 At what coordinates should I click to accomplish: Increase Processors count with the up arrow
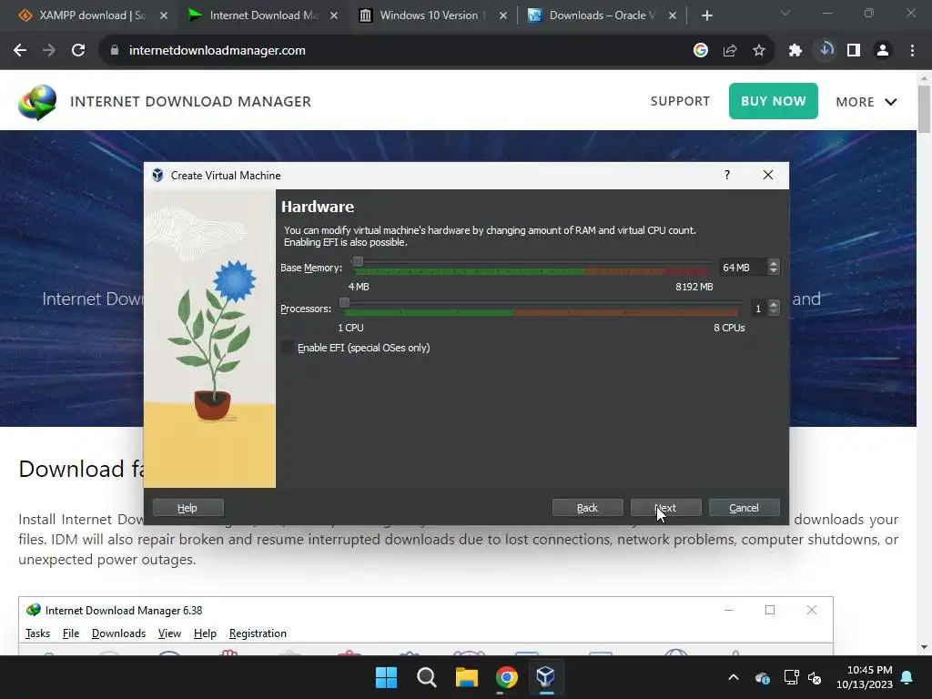[x=774, y=304]
